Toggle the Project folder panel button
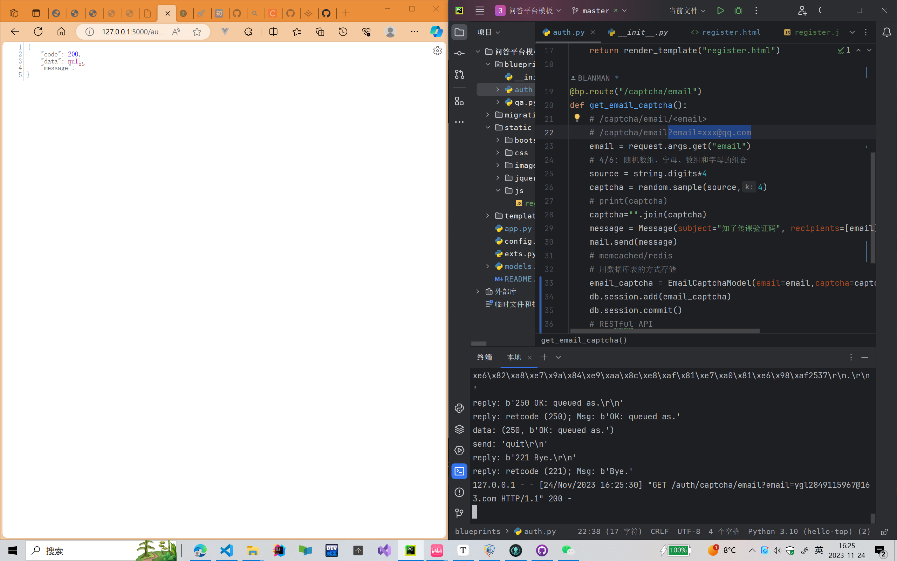This screenshot has width=897, height=561. click(x=459, y=32)
